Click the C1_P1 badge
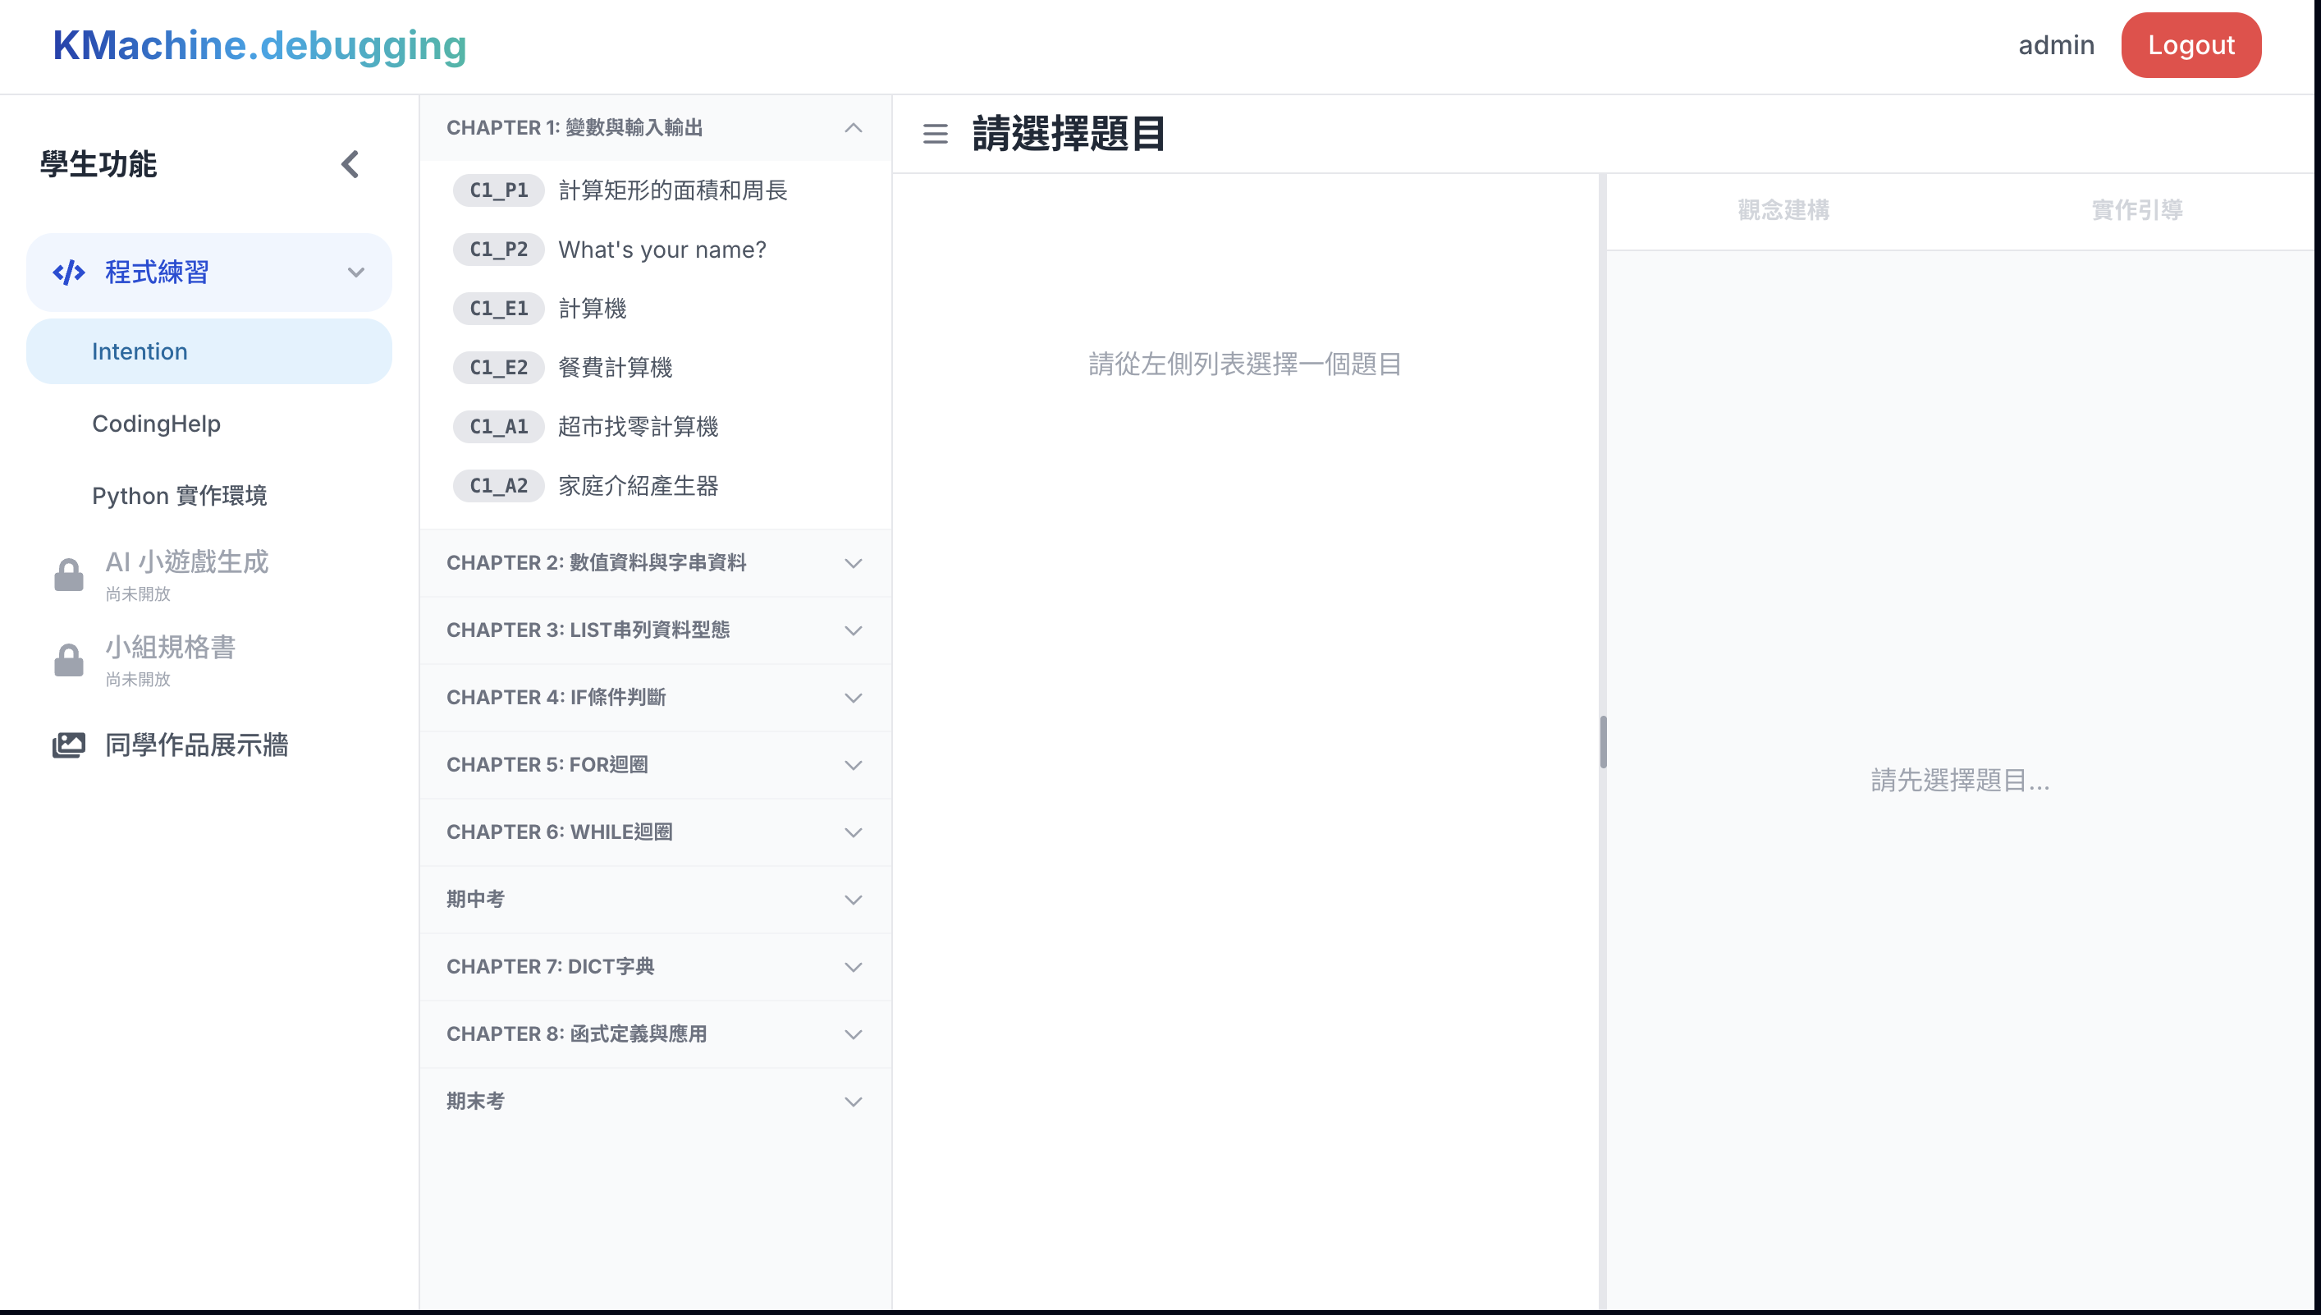The image size is (2321, 1315). (498, 190)
